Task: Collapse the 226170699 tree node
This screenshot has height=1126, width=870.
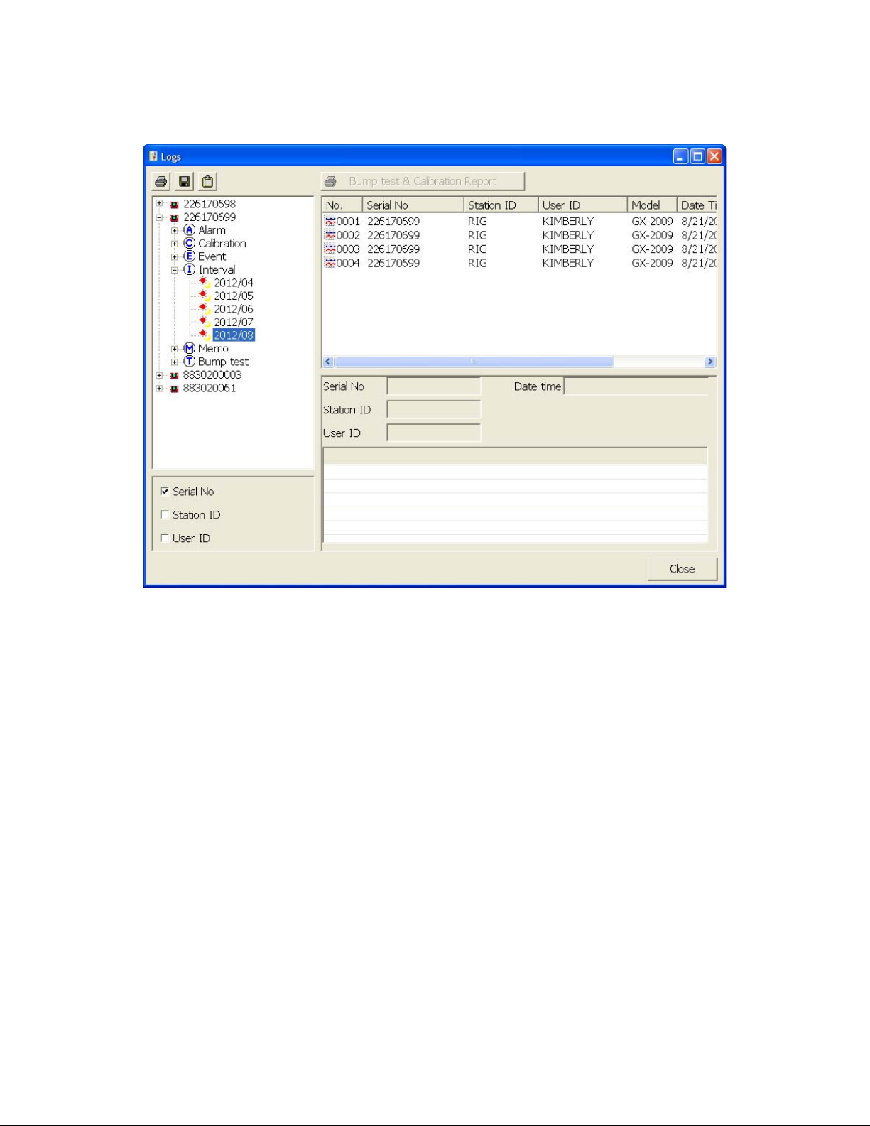Action: coord(160,217)
